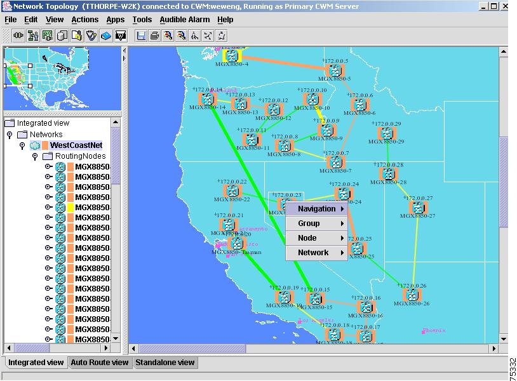
Task: Open the security padlock toolbar icon
Action: (77, 36)
